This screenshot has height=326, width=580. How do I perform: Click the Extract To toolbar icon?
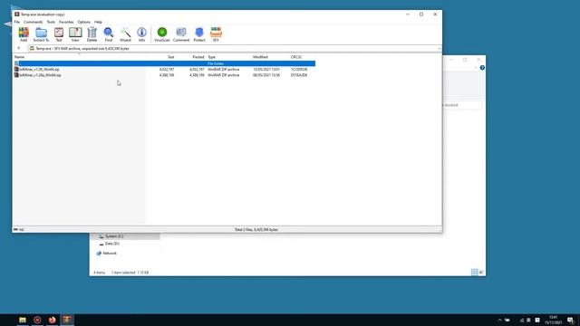coord(41,34)
